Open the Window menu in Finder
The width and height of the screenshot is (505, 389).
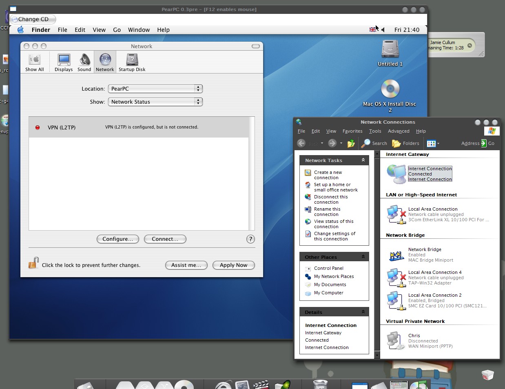[x=139, y=30]
